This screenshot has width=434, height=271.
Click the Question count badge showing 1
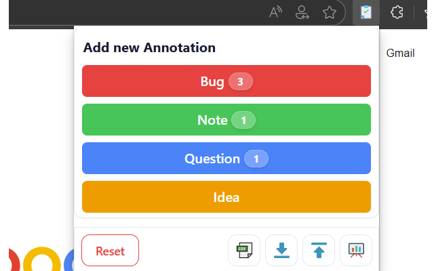tap(256, 159)
